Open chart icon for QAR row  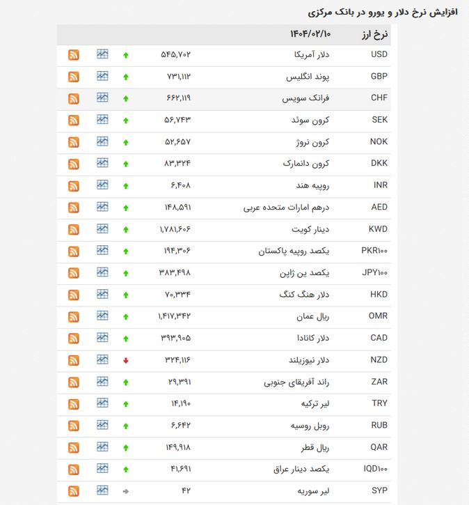click(x=102, y=446)
